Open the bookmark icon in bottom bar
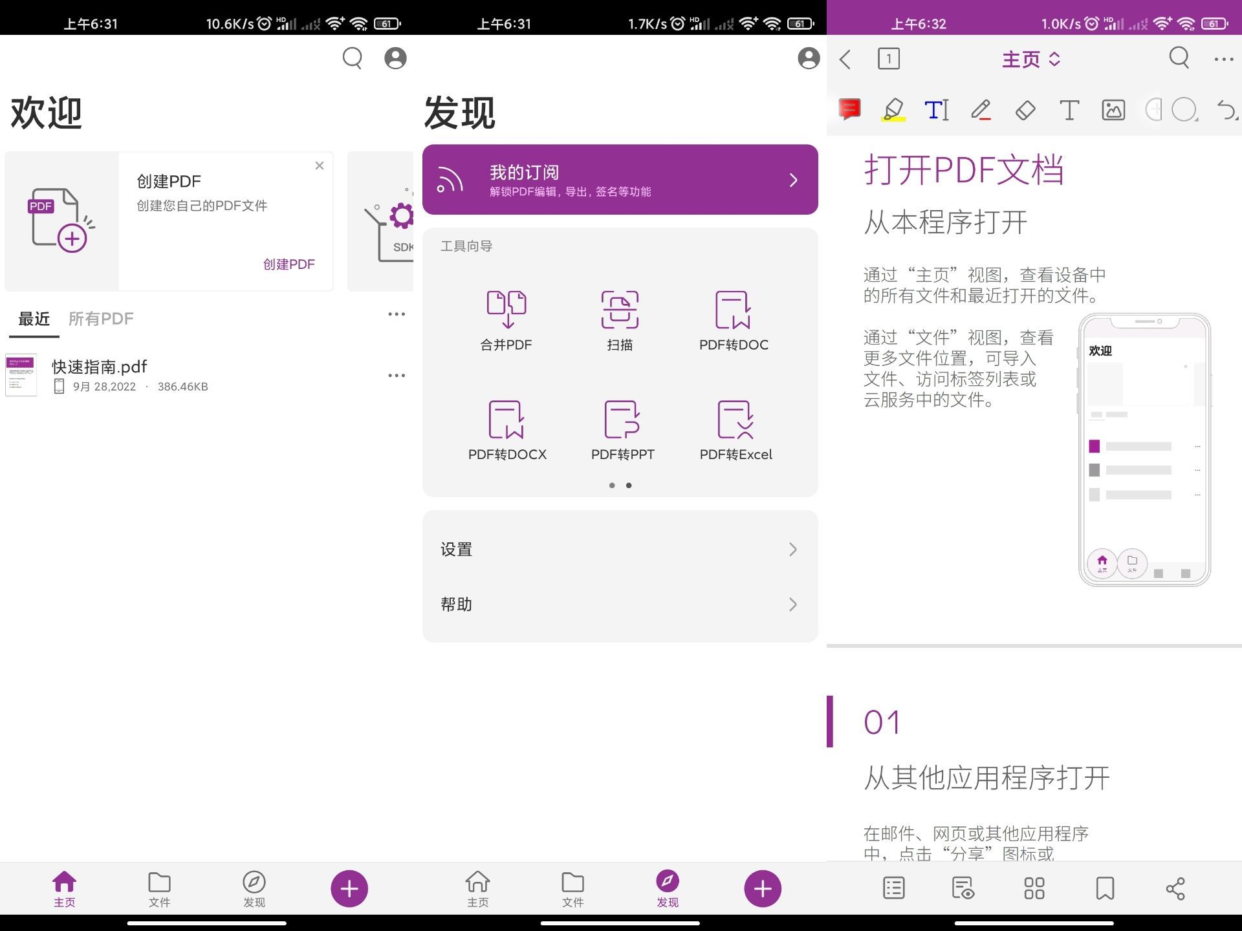Viewport: 1242px width, 931px height. 1104,888
